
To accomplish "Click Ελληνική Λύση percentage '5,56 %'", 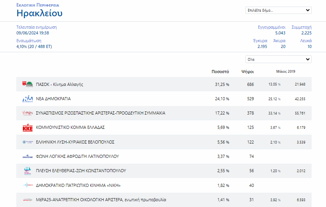I will click(223, 142).
